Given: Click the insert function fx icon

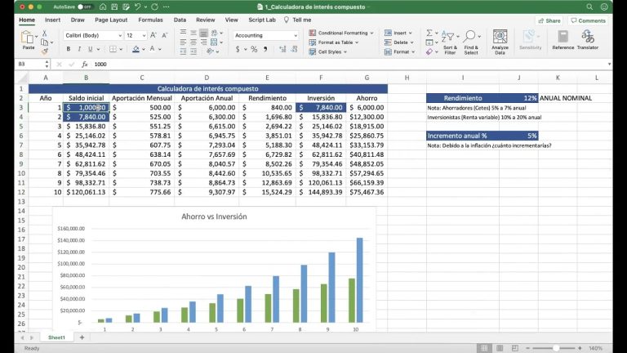Looking at the screenshot, I should (84, 64).
